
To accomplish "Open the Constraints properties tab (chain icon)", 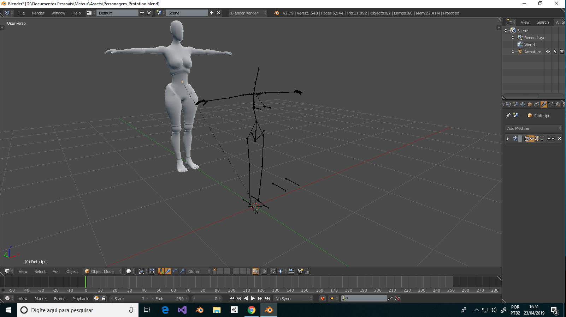I will point(537,104).
